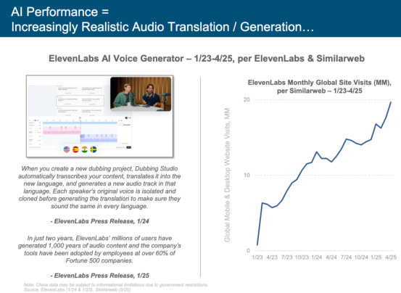Click the ElevenLabs AI Voice Generator subtitle
The height and width of the screenshot is (293, 401).
click(207, 59)
